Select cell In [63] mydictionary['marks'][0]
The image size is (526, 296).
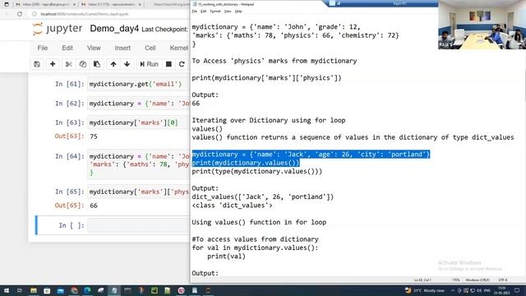pyautogui.click(x=139, y=123)
